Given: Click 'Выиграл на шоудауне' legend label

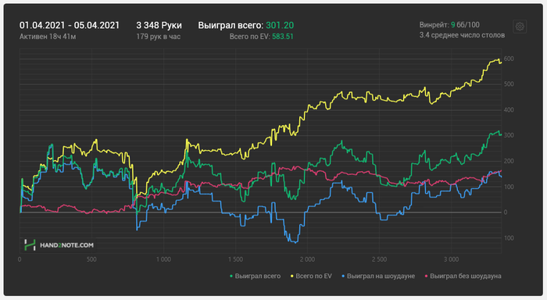Looking at the screenshot, I should tap(381, 276).
